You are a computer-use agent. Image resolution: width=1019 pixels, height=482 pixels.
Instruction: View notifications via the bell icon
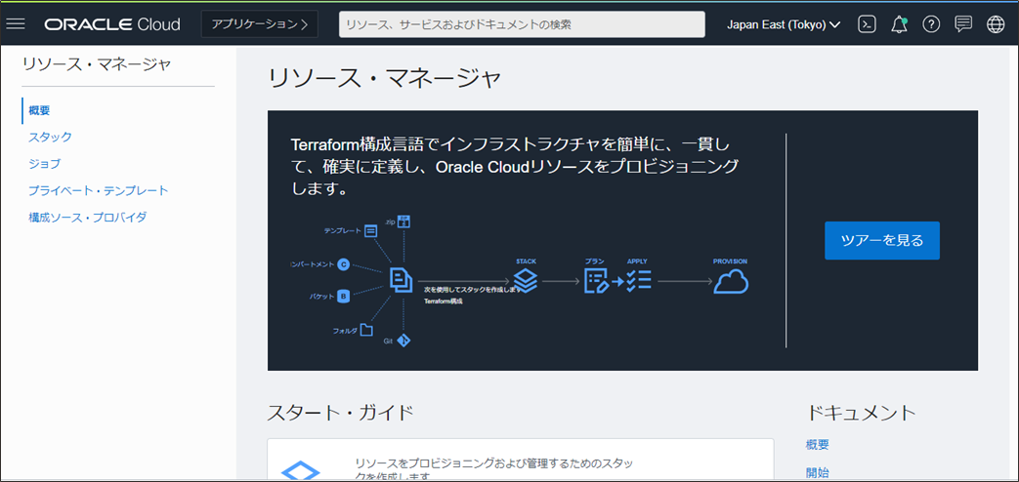coord(900,24)
